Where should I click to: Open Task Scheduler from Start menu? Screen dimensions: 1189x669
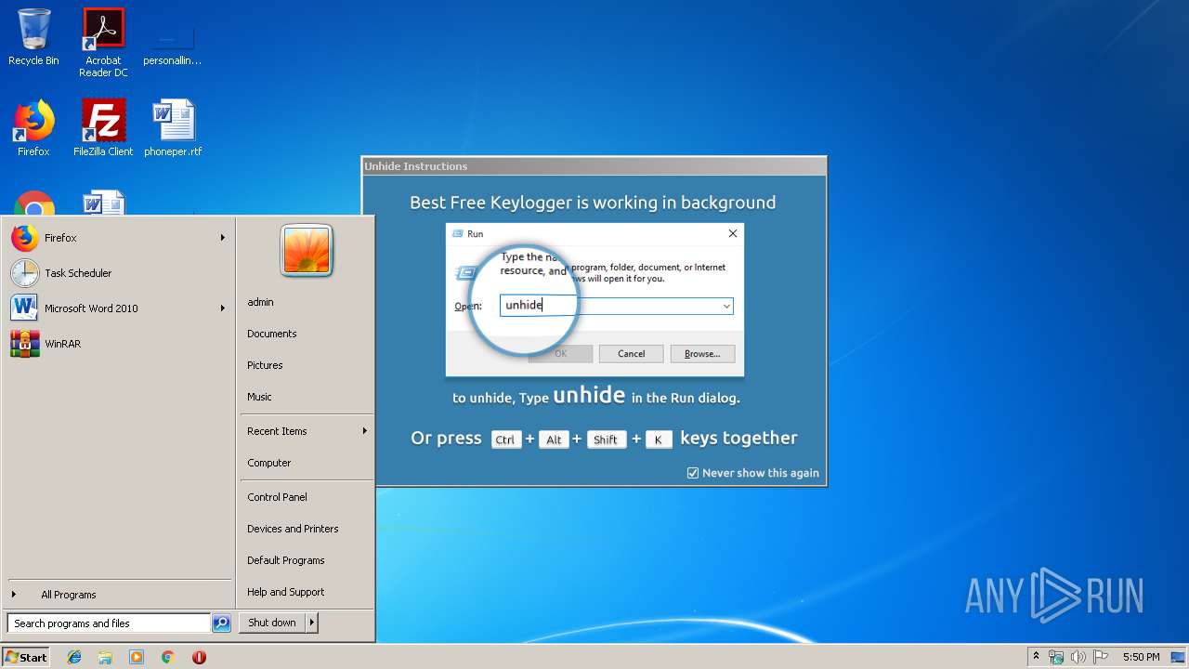pyautogui.click(x=118, y=273)
